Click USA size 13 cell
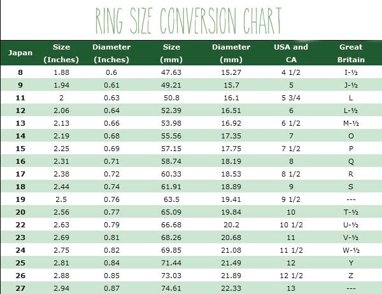This screenshot has height=294, width=382. [x=291, y=288]
